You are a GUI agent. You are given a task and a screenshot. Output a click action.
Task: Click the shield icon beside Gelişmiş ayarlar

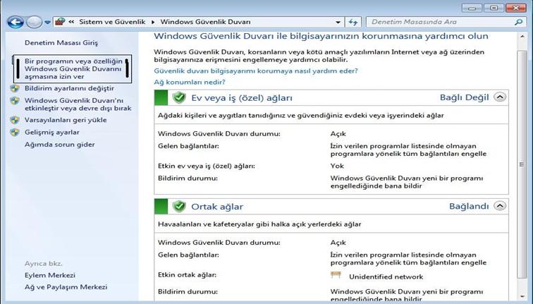(x=15, y=133)
